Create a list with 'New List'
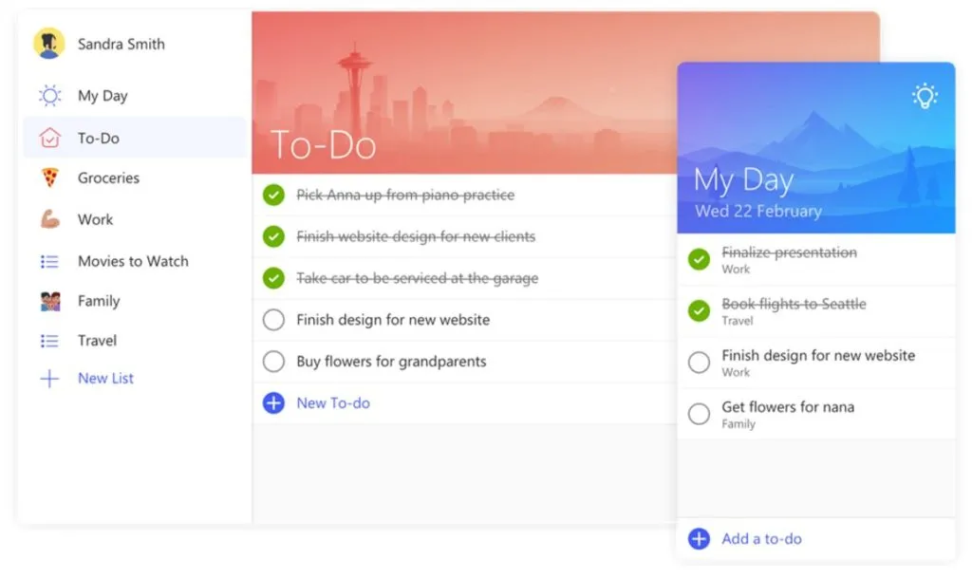Image resolution: width=972 pixels, height=579 pixels. pos(104,378)
